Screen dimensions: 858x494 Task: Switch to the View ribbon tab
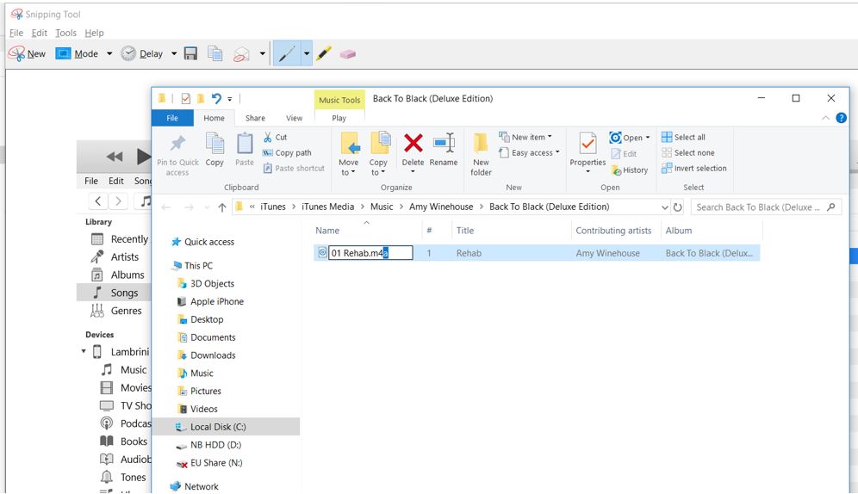(294, 118)
